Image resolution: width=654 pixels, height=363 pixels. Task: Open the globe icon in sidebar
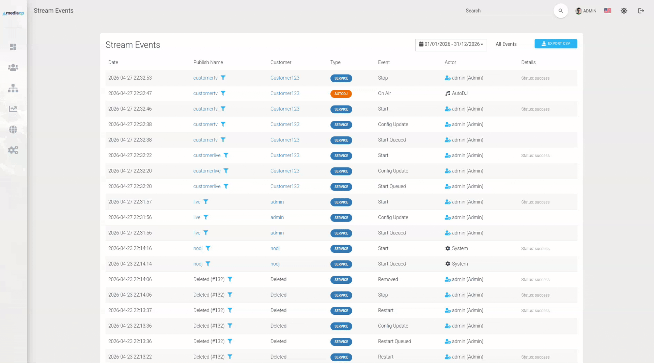pyautogui.click(x=13, y=130)
